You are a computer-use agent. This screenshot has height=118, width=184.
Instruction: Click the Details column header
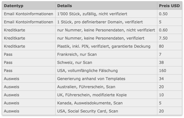click(106, 6)
